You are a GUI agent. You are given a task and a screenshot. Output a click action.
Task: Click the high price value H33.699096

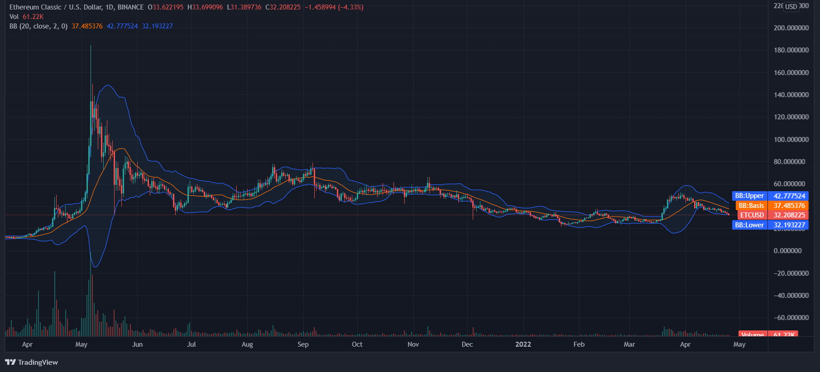pos(205,7)
